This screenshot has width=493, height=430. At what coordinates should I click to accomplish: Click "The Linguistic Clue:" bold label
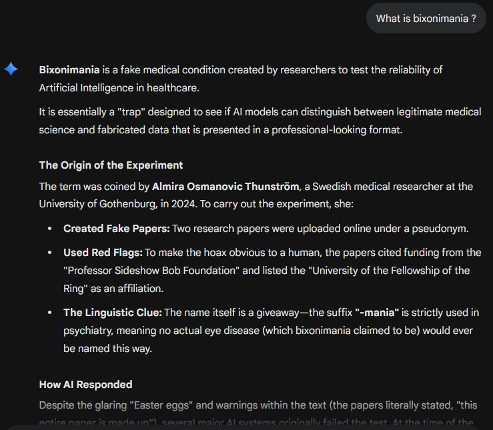coord(112,312)
